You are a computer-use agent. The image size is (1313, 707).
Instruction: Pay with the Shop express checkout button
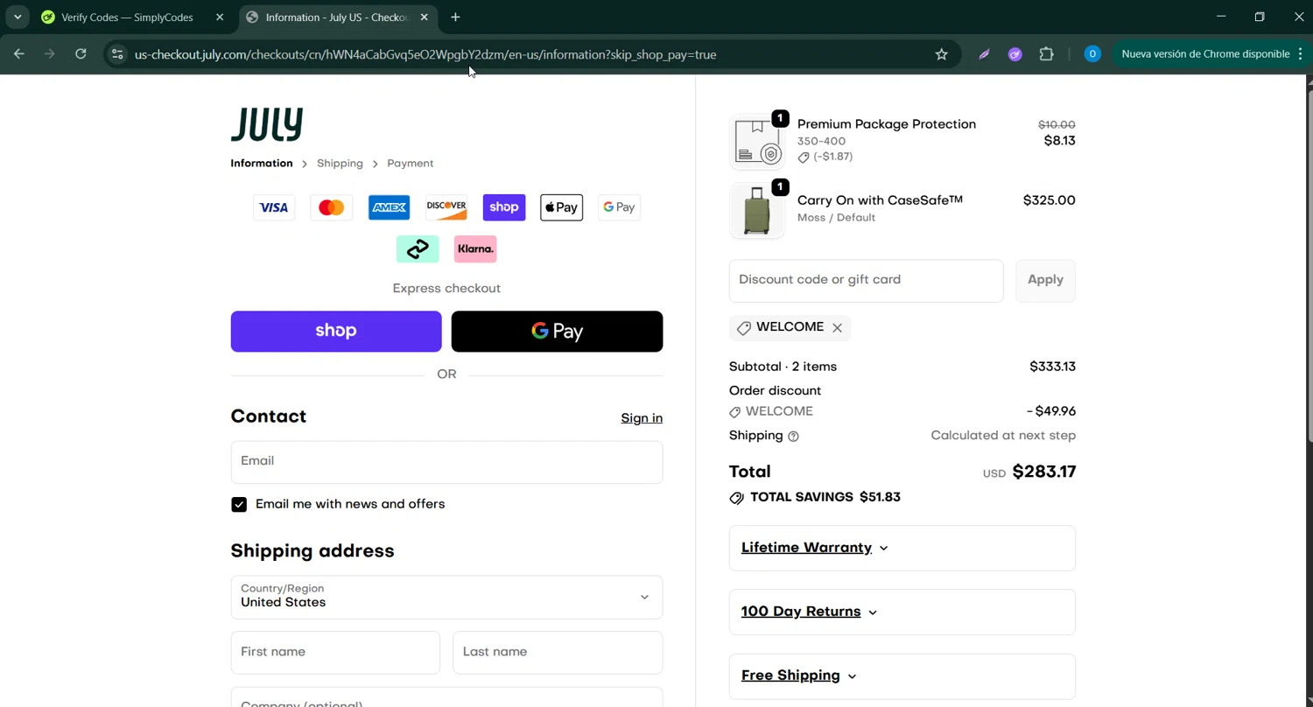pyautogui.click(x=336, y=332)
